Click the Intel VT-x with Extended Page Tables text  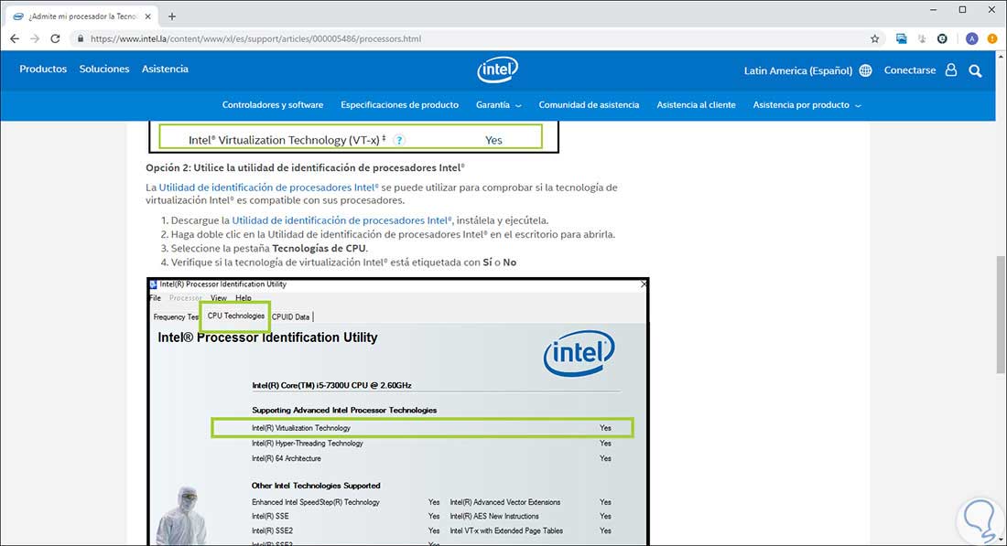(x=506, y=530)
